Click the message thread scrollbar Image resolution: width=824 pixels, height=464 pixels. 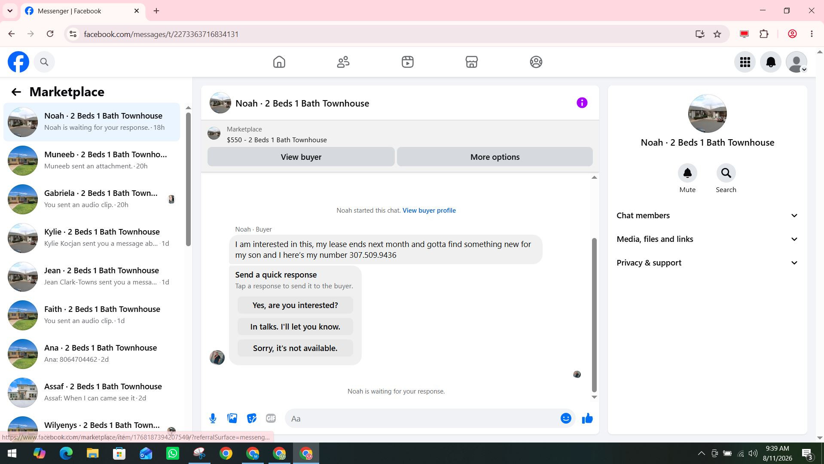click(x=594, y=315)
